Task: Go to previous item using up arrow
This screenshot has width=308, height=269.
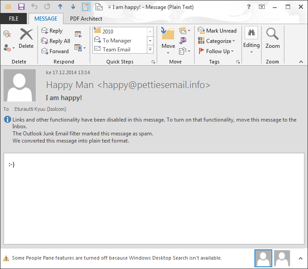Action: point(60,7)
